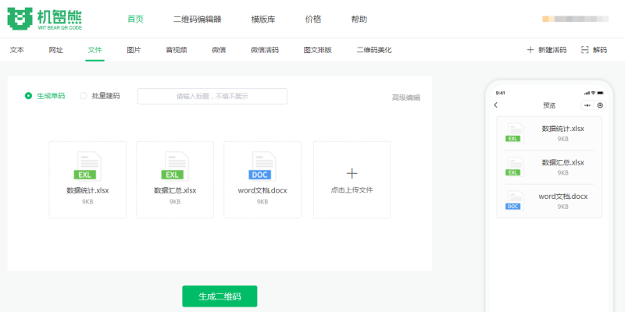
Task: Select the 批量建码 radio option
Action: (84, 96)
